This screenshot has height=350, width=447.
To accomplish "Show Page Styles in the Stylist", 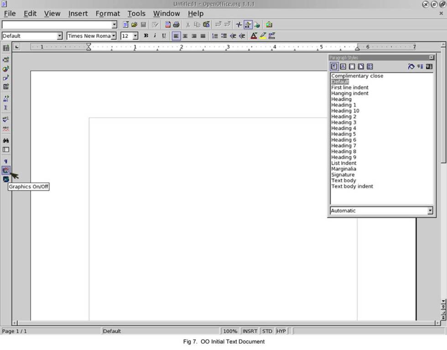I will 361,67.
